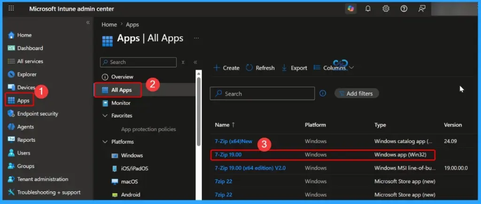Screen dimensions: 481x204
Task: Sort by the Type column header
Action: click(380, 125)
